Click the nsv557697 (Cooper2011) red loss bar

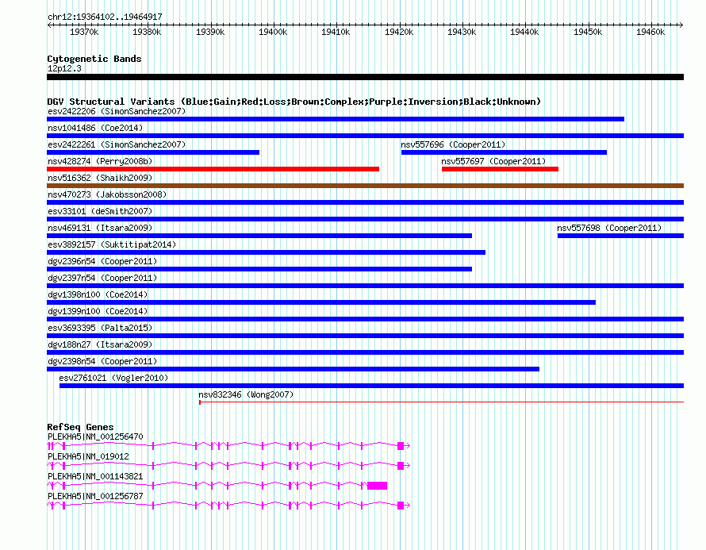click(x=500, y=169)
